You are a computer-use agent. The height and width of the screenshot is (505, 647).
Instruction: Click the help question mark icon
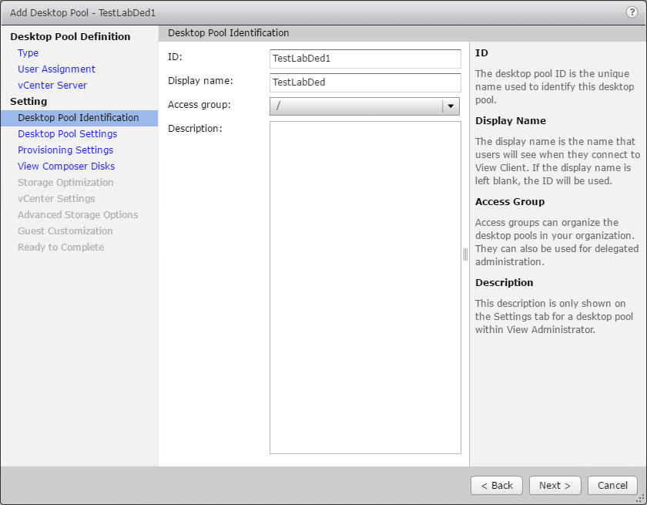[x=632, y=12]
